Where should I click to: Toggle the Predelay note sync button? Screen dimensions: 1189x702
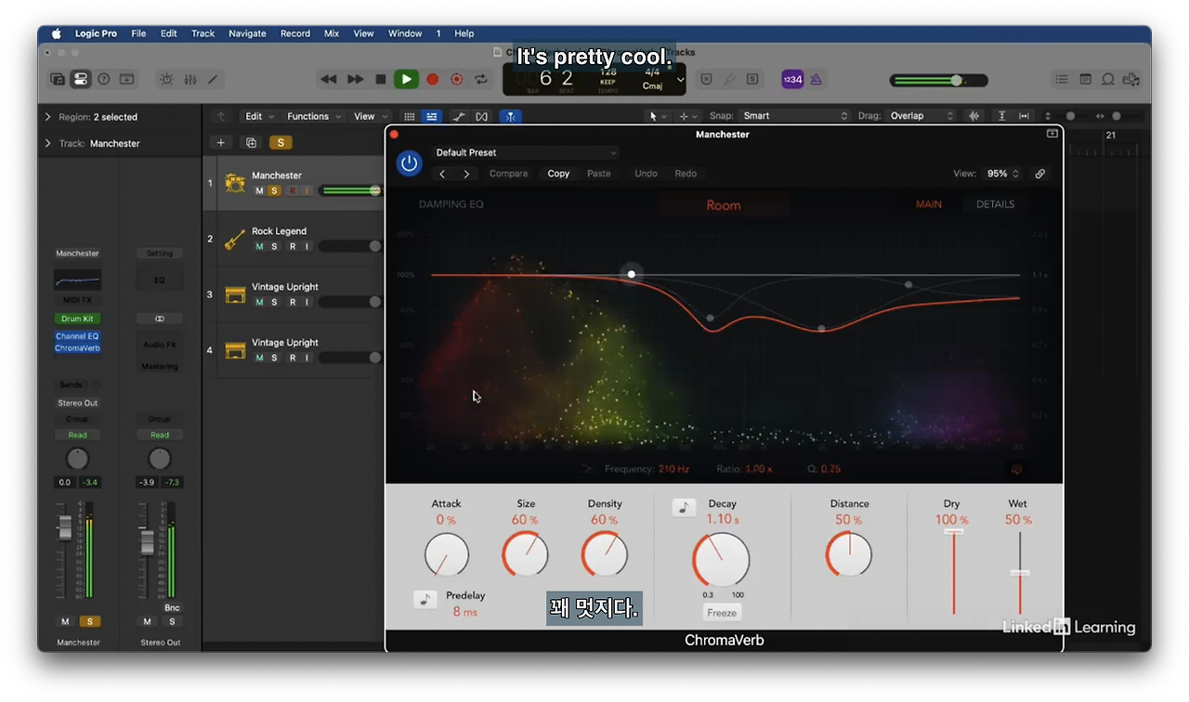tap(425, 600)
